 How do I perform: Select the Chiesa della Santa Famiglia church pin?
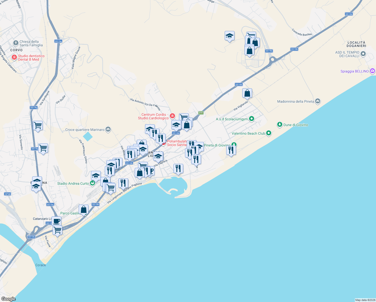pos(16,43)
